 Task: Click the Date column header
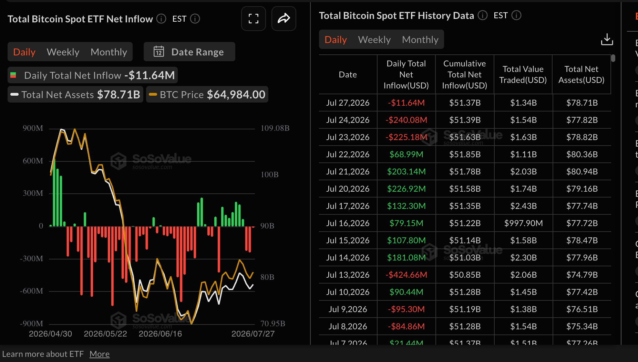pos(348,74)
